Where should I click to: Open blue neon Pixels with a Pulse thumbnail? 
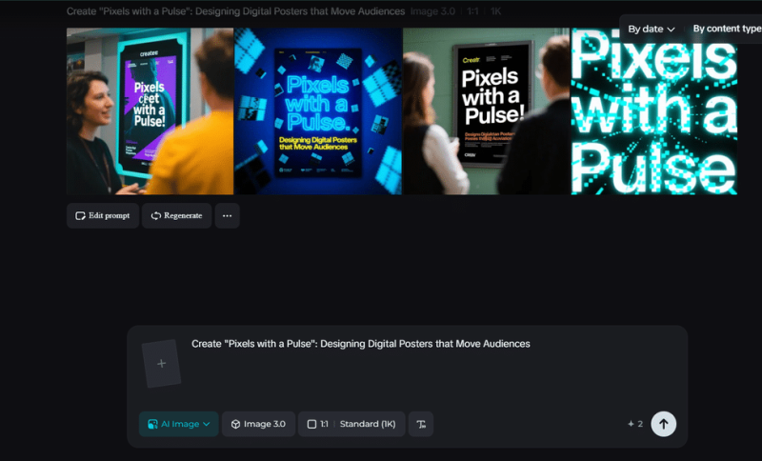(x=318, y=111)
